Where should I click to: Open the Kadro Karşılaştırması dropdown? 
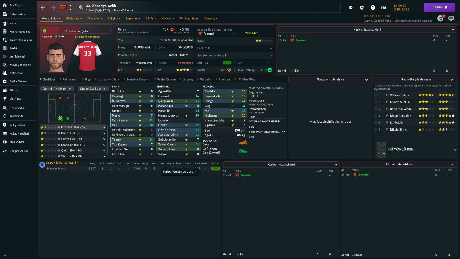(416, 79)
